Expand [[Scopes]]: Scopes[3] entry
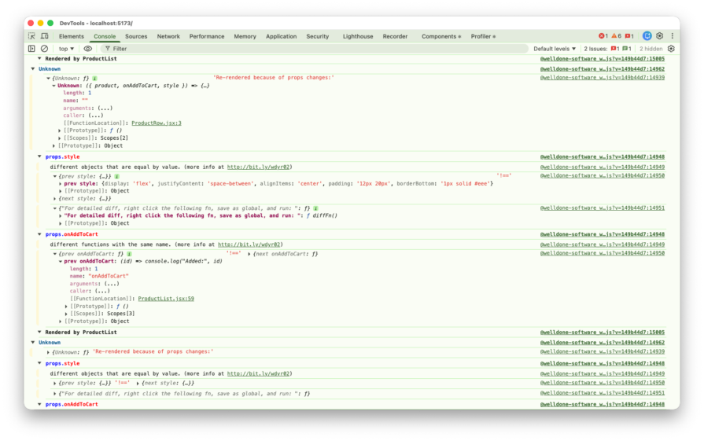The width and height of the screenshot is (704, 441). tap(66, 314)
